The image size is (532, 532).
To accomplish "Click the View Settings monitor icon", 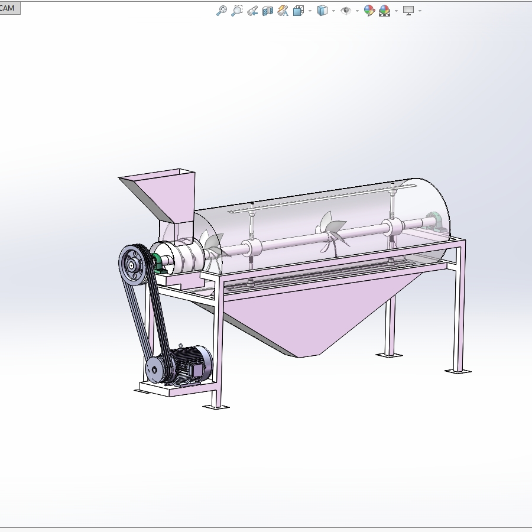I will point(408,11).
